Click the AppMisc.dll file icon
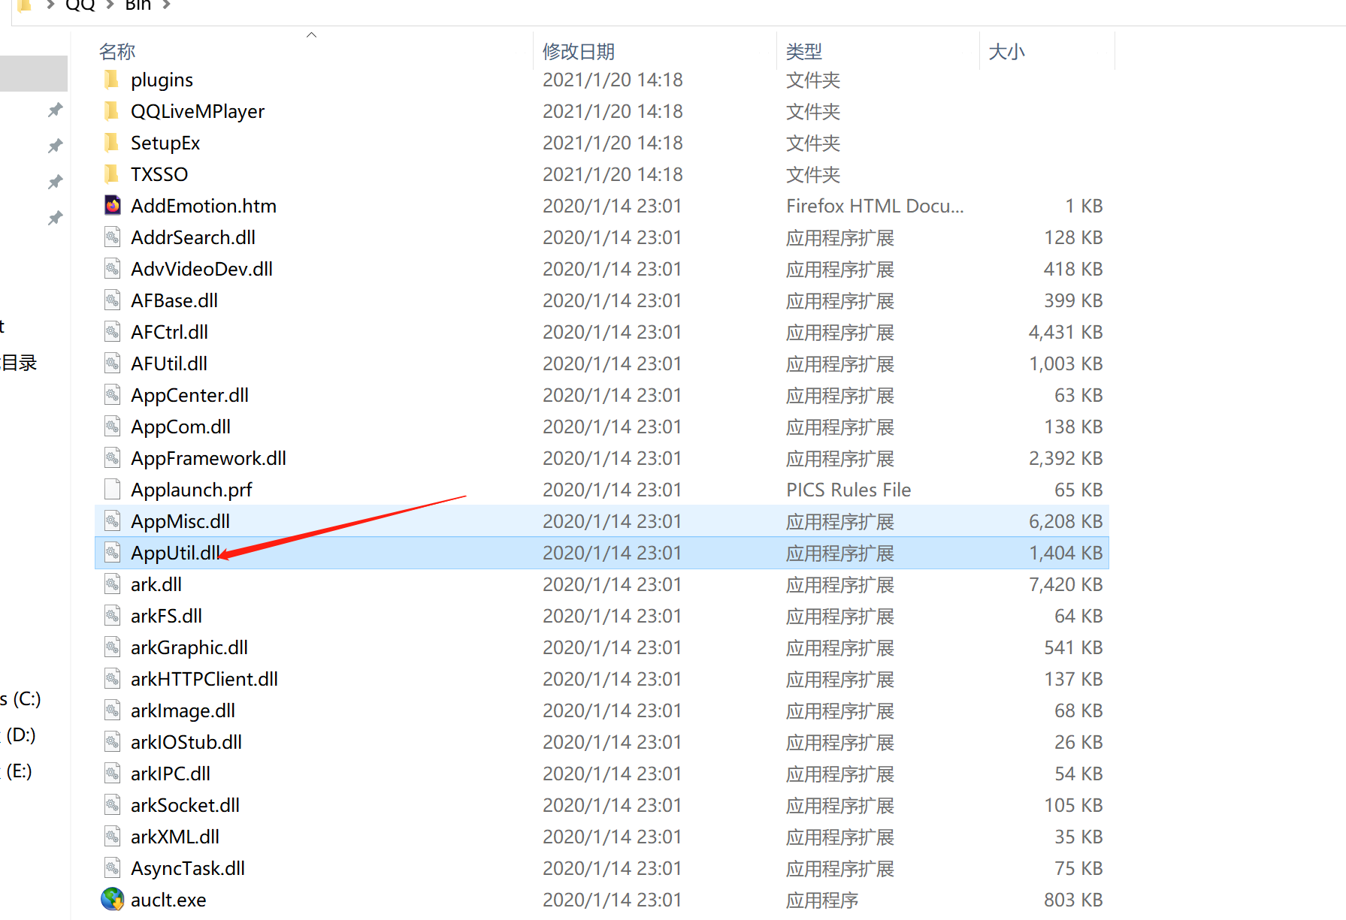Image resolution: width=1346 pixels, height=920 pixels. pyautogui.click(x=113, y=521)
